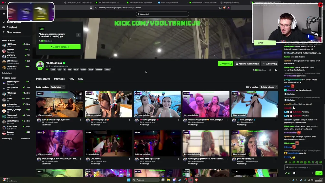
Task: Click the green Czat send button
Action: pos(319,173)
